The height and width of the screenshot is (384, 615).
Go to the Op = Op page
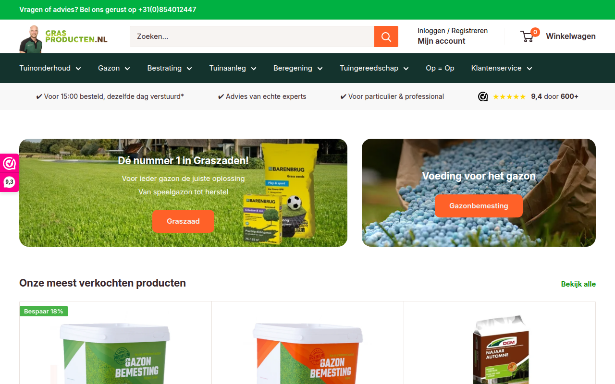click(440, 68)
